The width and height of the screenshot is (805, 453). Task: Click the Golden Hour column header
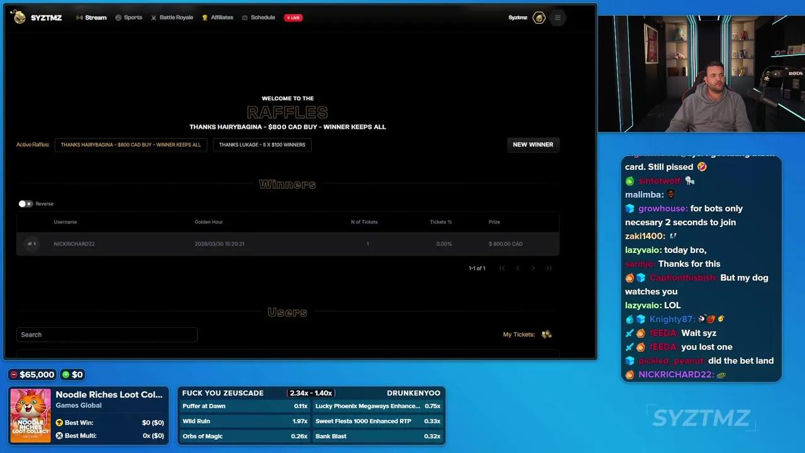[x=209, y=222]
